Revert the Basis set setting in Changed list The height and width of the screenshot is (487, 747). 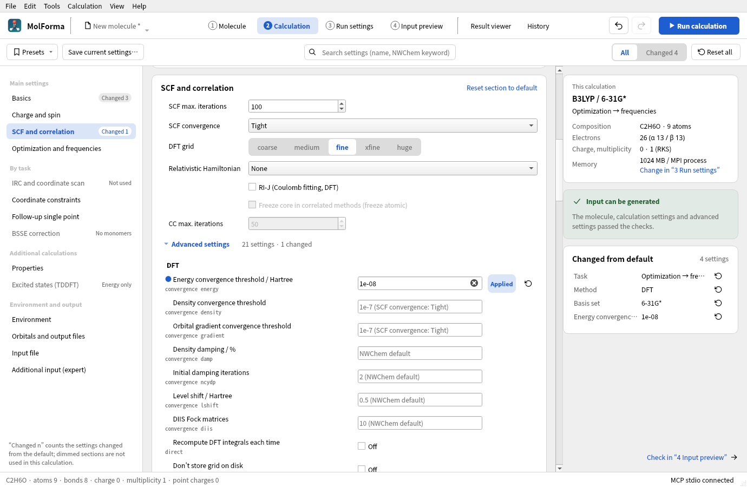(718, 303)
